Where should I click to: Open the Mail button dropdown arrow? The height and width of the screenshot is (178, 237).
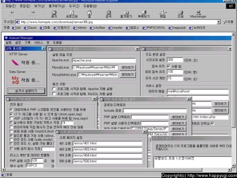click(166, 13)
